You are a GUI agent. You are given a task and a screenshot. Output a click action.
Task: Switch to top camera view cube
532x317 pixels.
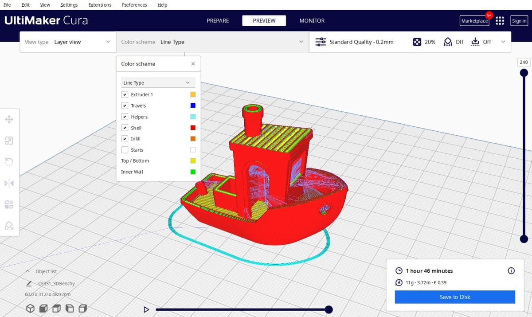point(56,308)
